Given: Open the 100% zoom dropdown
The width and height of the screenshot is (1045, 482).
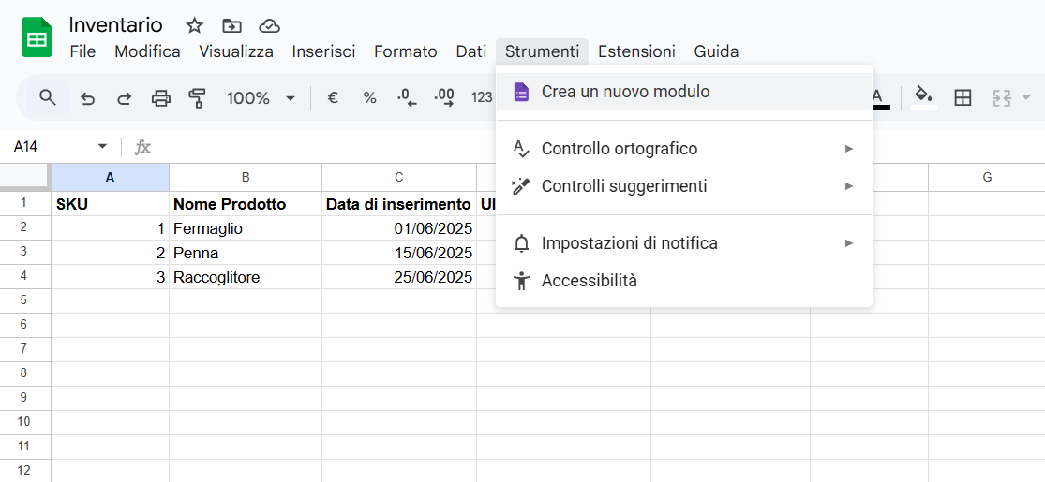Looking at the screenshot, I should click(x=261, y=98).
